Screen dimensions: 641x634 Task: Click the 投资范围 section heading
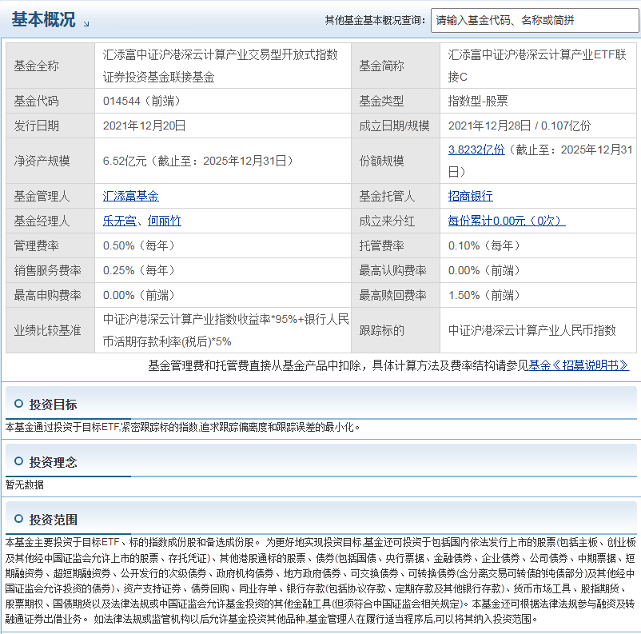[53, 520]
